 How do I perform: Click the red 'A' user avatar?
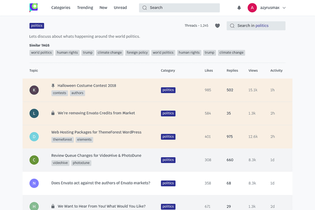point(252,7)
